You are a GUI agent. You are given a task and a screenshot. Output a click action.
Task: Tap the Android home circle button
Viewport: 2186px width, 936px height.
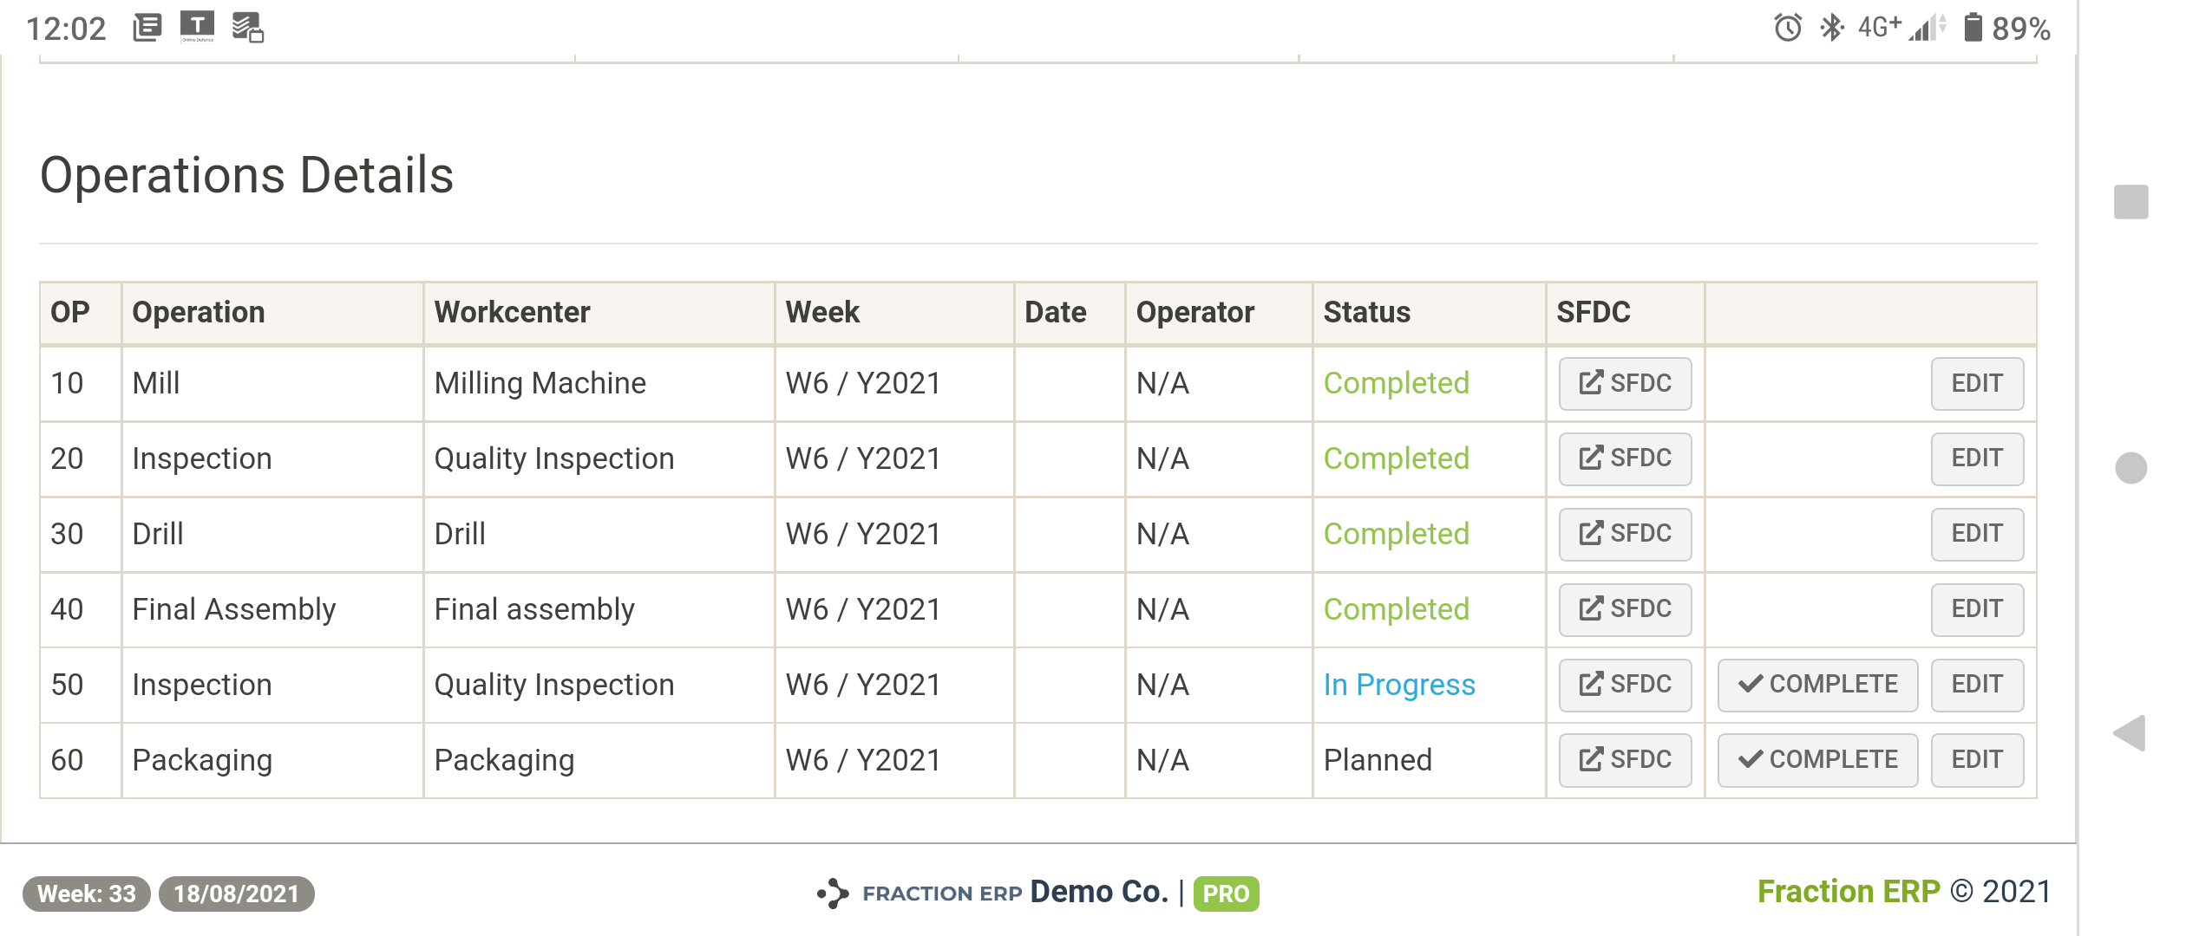click(2130, 468)
